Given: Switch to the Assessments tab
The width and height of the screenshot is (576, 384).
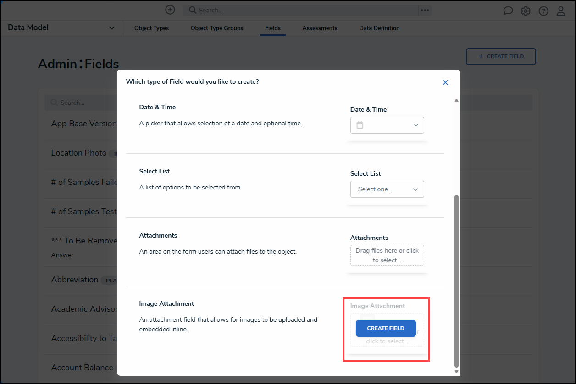Looking at the screenshot, I should (x=320, y=28).
